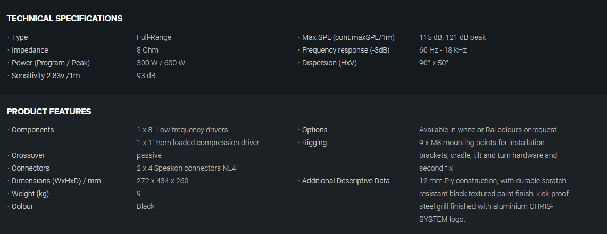Click the Rigging label
Viewport: 607px width, 234px height.
[x=314, y=143]
